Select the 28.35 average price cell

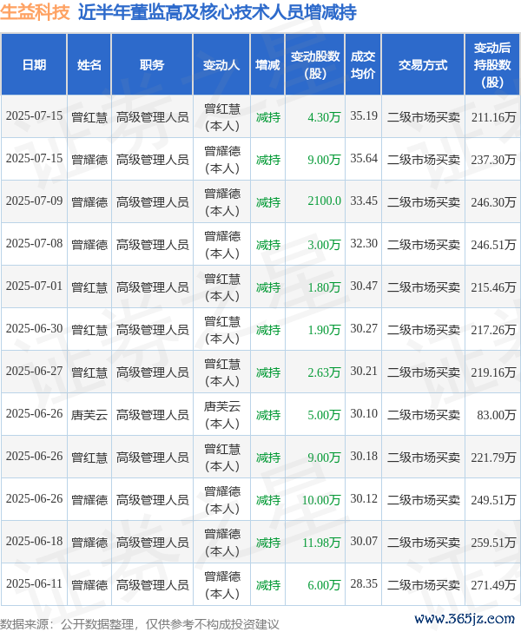[x=364, y=583]
